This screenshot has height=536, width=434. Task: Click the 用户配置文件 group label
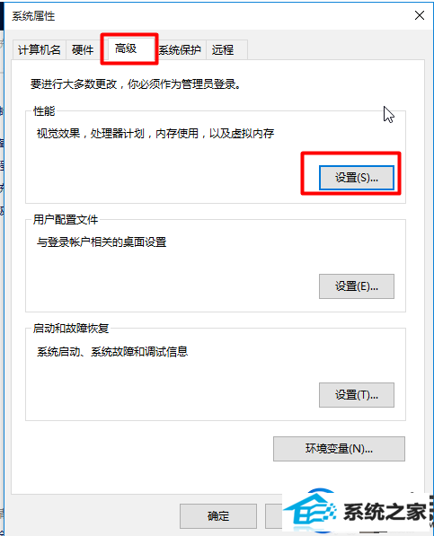pos(66,219)
